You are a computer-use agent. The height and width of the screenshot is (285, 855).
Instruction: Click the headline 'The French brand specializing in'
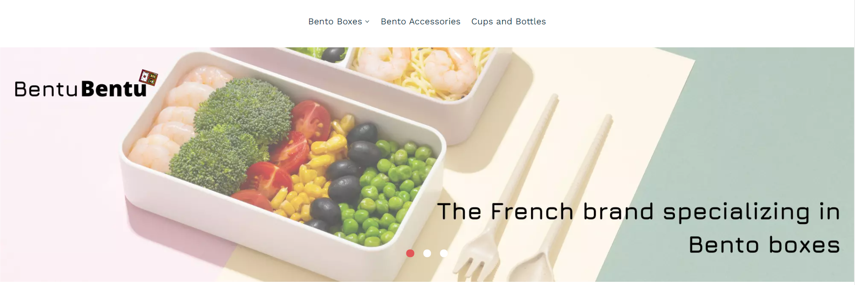(x=638, y=212)
